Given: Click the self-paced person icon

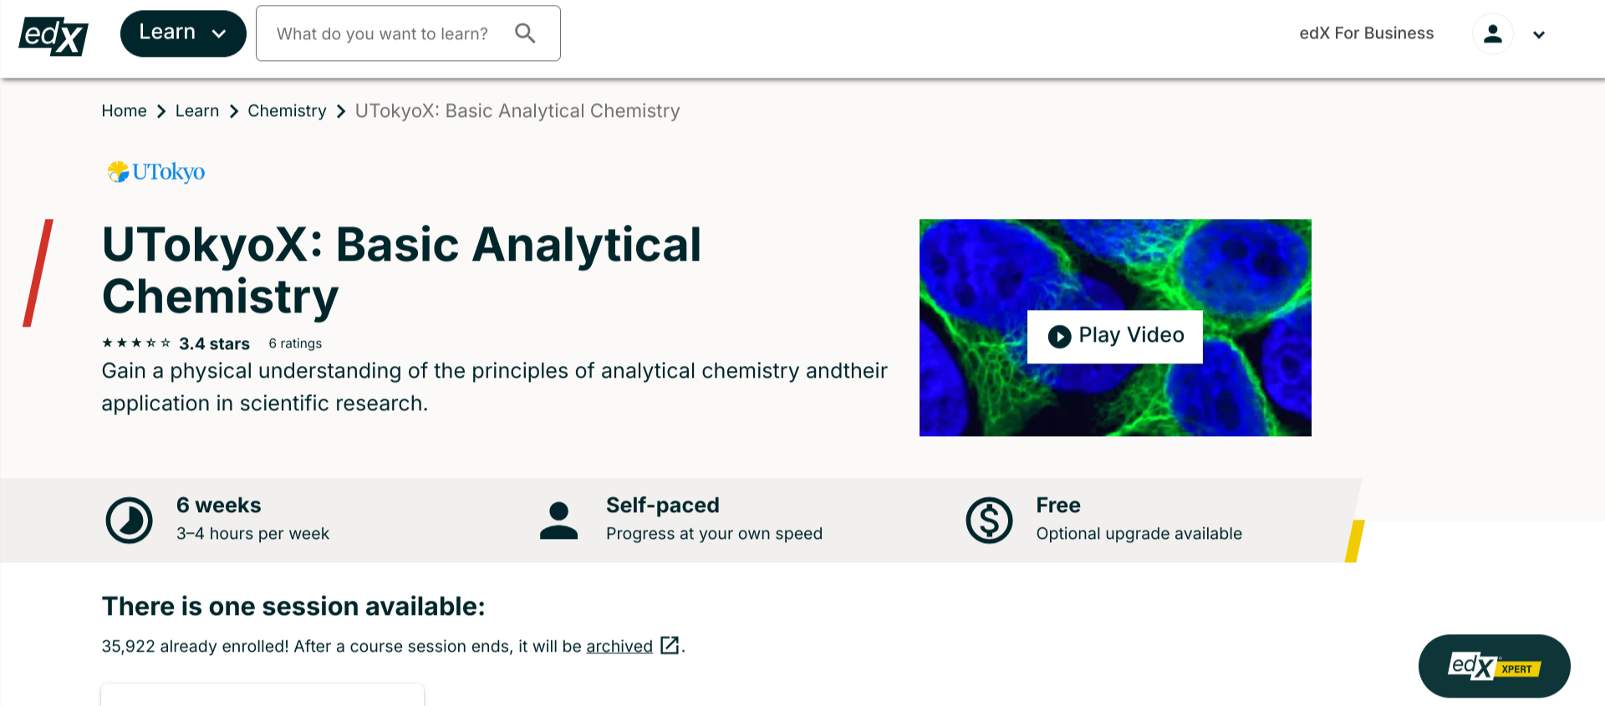Looking at the screenshot, I should point(558,518).
